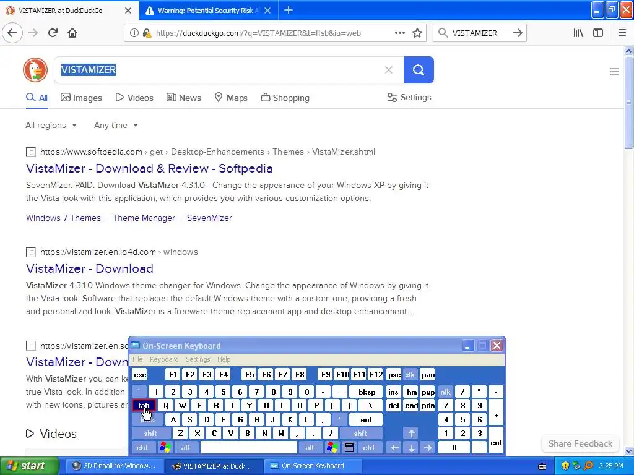
Task: Switch to the Shopping results tab
Action: [x=285, y=98]
